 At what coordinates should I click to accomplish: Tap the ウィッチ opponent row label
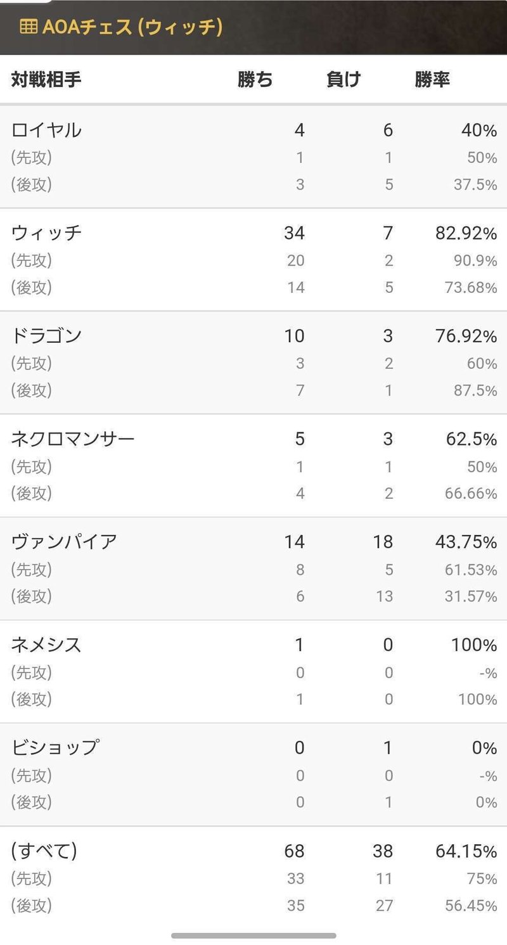pos(47,233)
